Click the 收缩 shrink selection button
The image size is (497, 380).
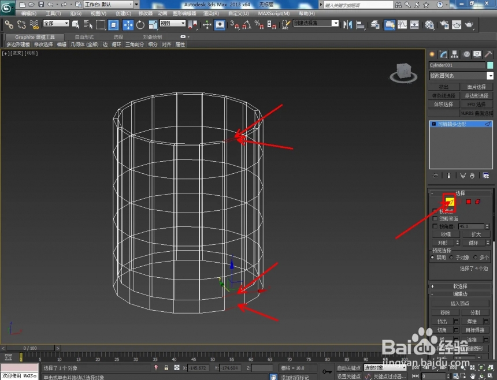[x=446, y=234]
